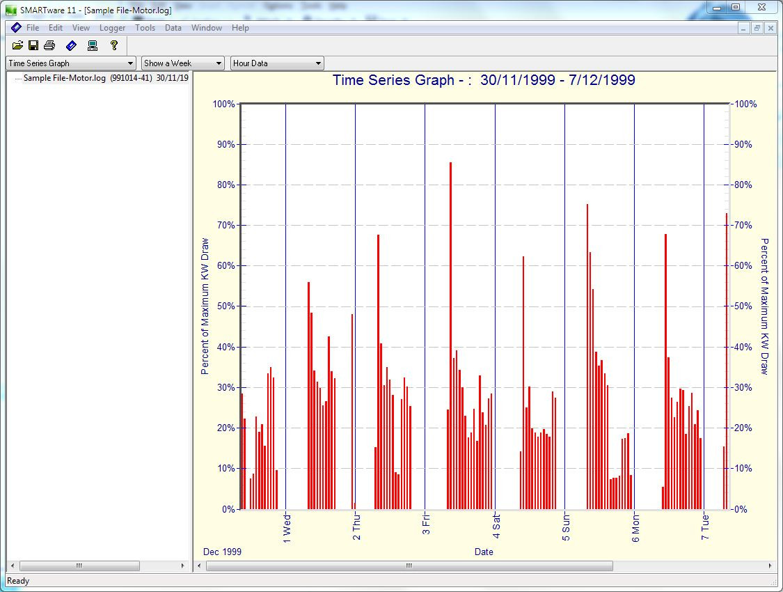Print the graph with the printer icon
This screenshot has width=783, height=592.
[x=49, y=45]
